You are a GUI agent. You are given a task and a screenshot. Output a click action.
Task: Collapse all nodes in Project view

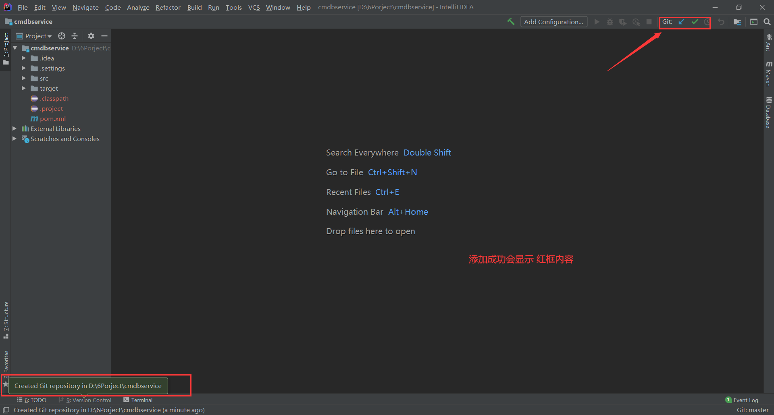pyautogui.click(x=75, y=36)
